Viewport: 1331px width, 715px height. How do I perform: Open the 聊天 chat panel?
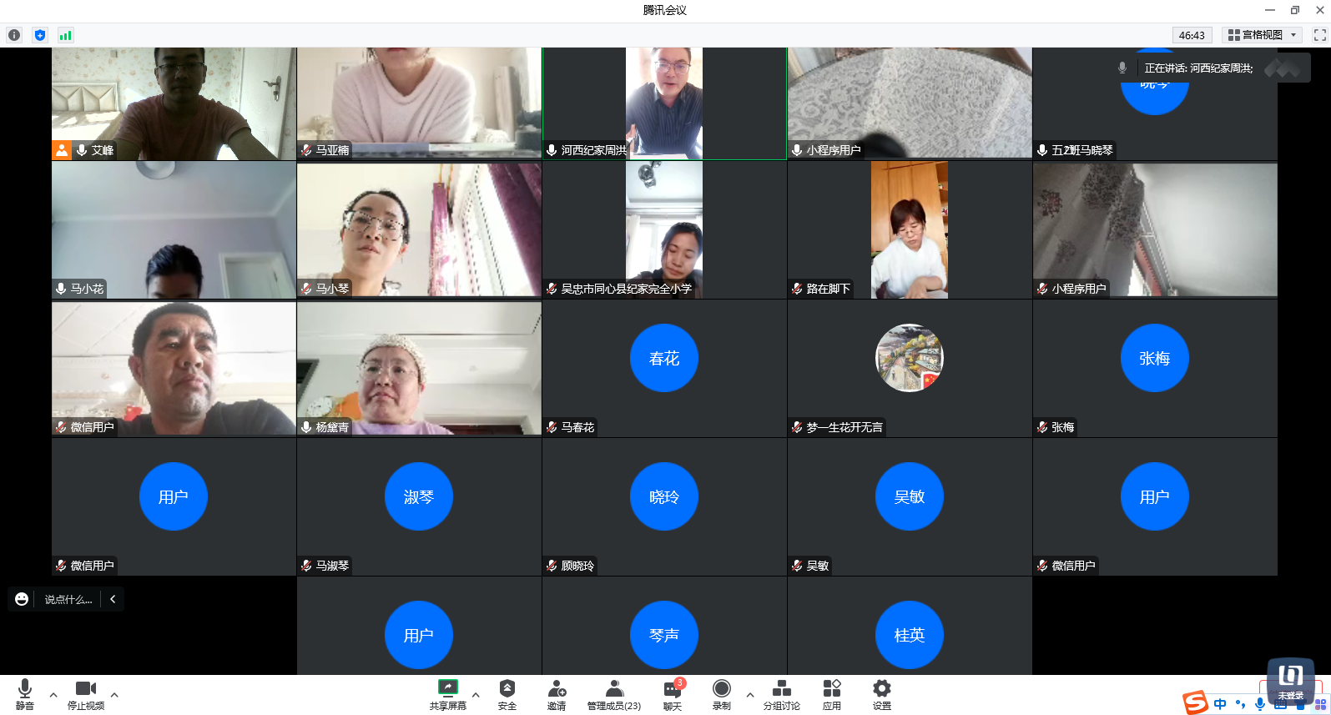click(x=673, y=694)
